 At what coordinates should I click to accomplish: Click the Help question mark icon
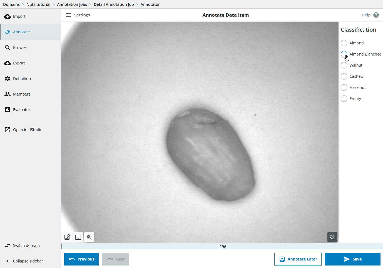[x=376, y=15]
